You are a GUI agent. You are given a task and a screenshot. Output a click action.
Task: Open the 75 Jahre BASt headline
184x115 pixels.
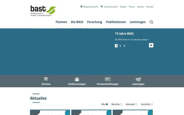click(x=124, y=33)
